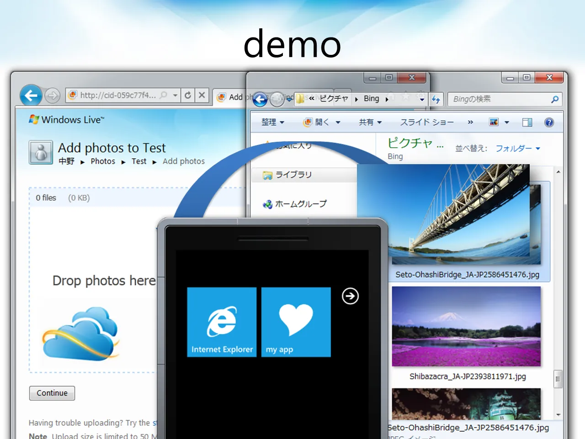
Task: Click the 開く toolbar button
Action: tap(316, 122)
